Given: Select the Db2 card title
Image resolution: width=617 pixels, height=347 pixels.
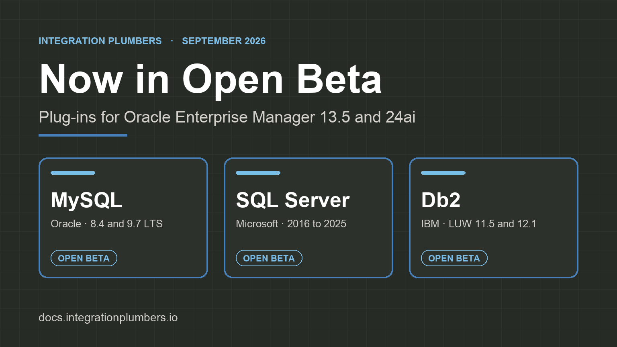Looking at the screenshot, I should pyautogui.click(x=441, y=200).
